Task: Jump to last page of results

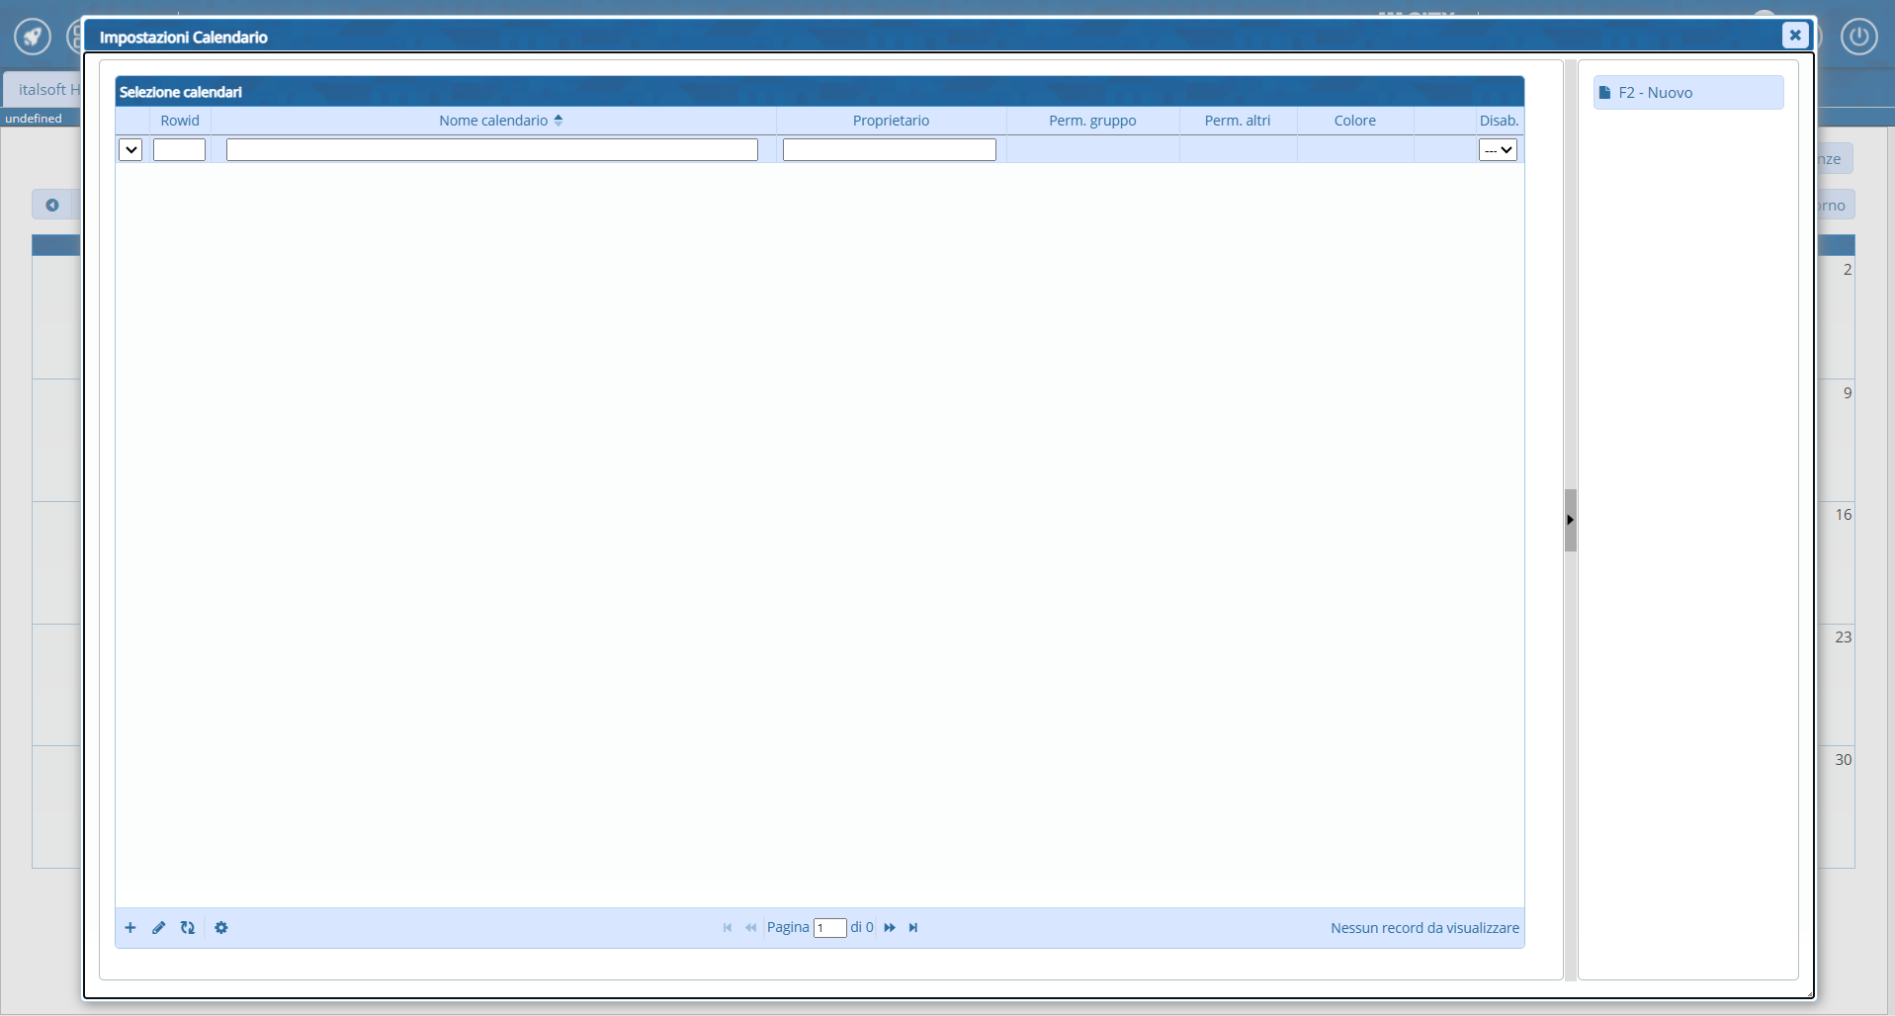Action: coord(913,928)
